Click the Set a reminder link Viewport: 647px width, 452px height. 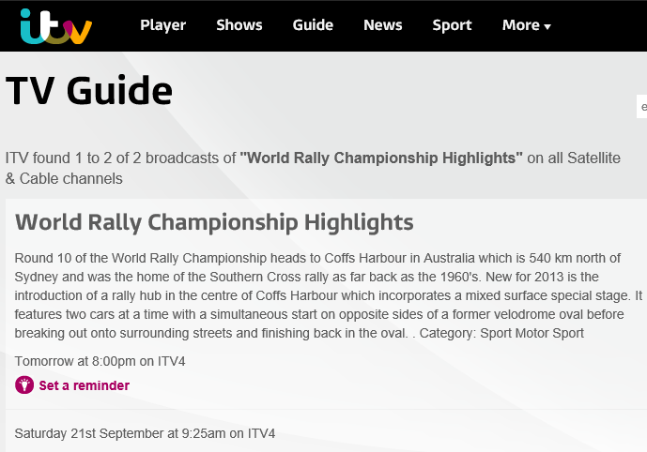(84, 385)
